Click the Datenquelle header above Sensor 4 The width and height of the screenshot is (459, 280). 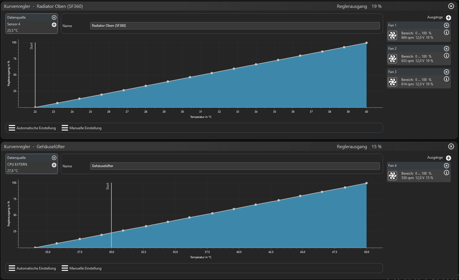click(17, 17)
